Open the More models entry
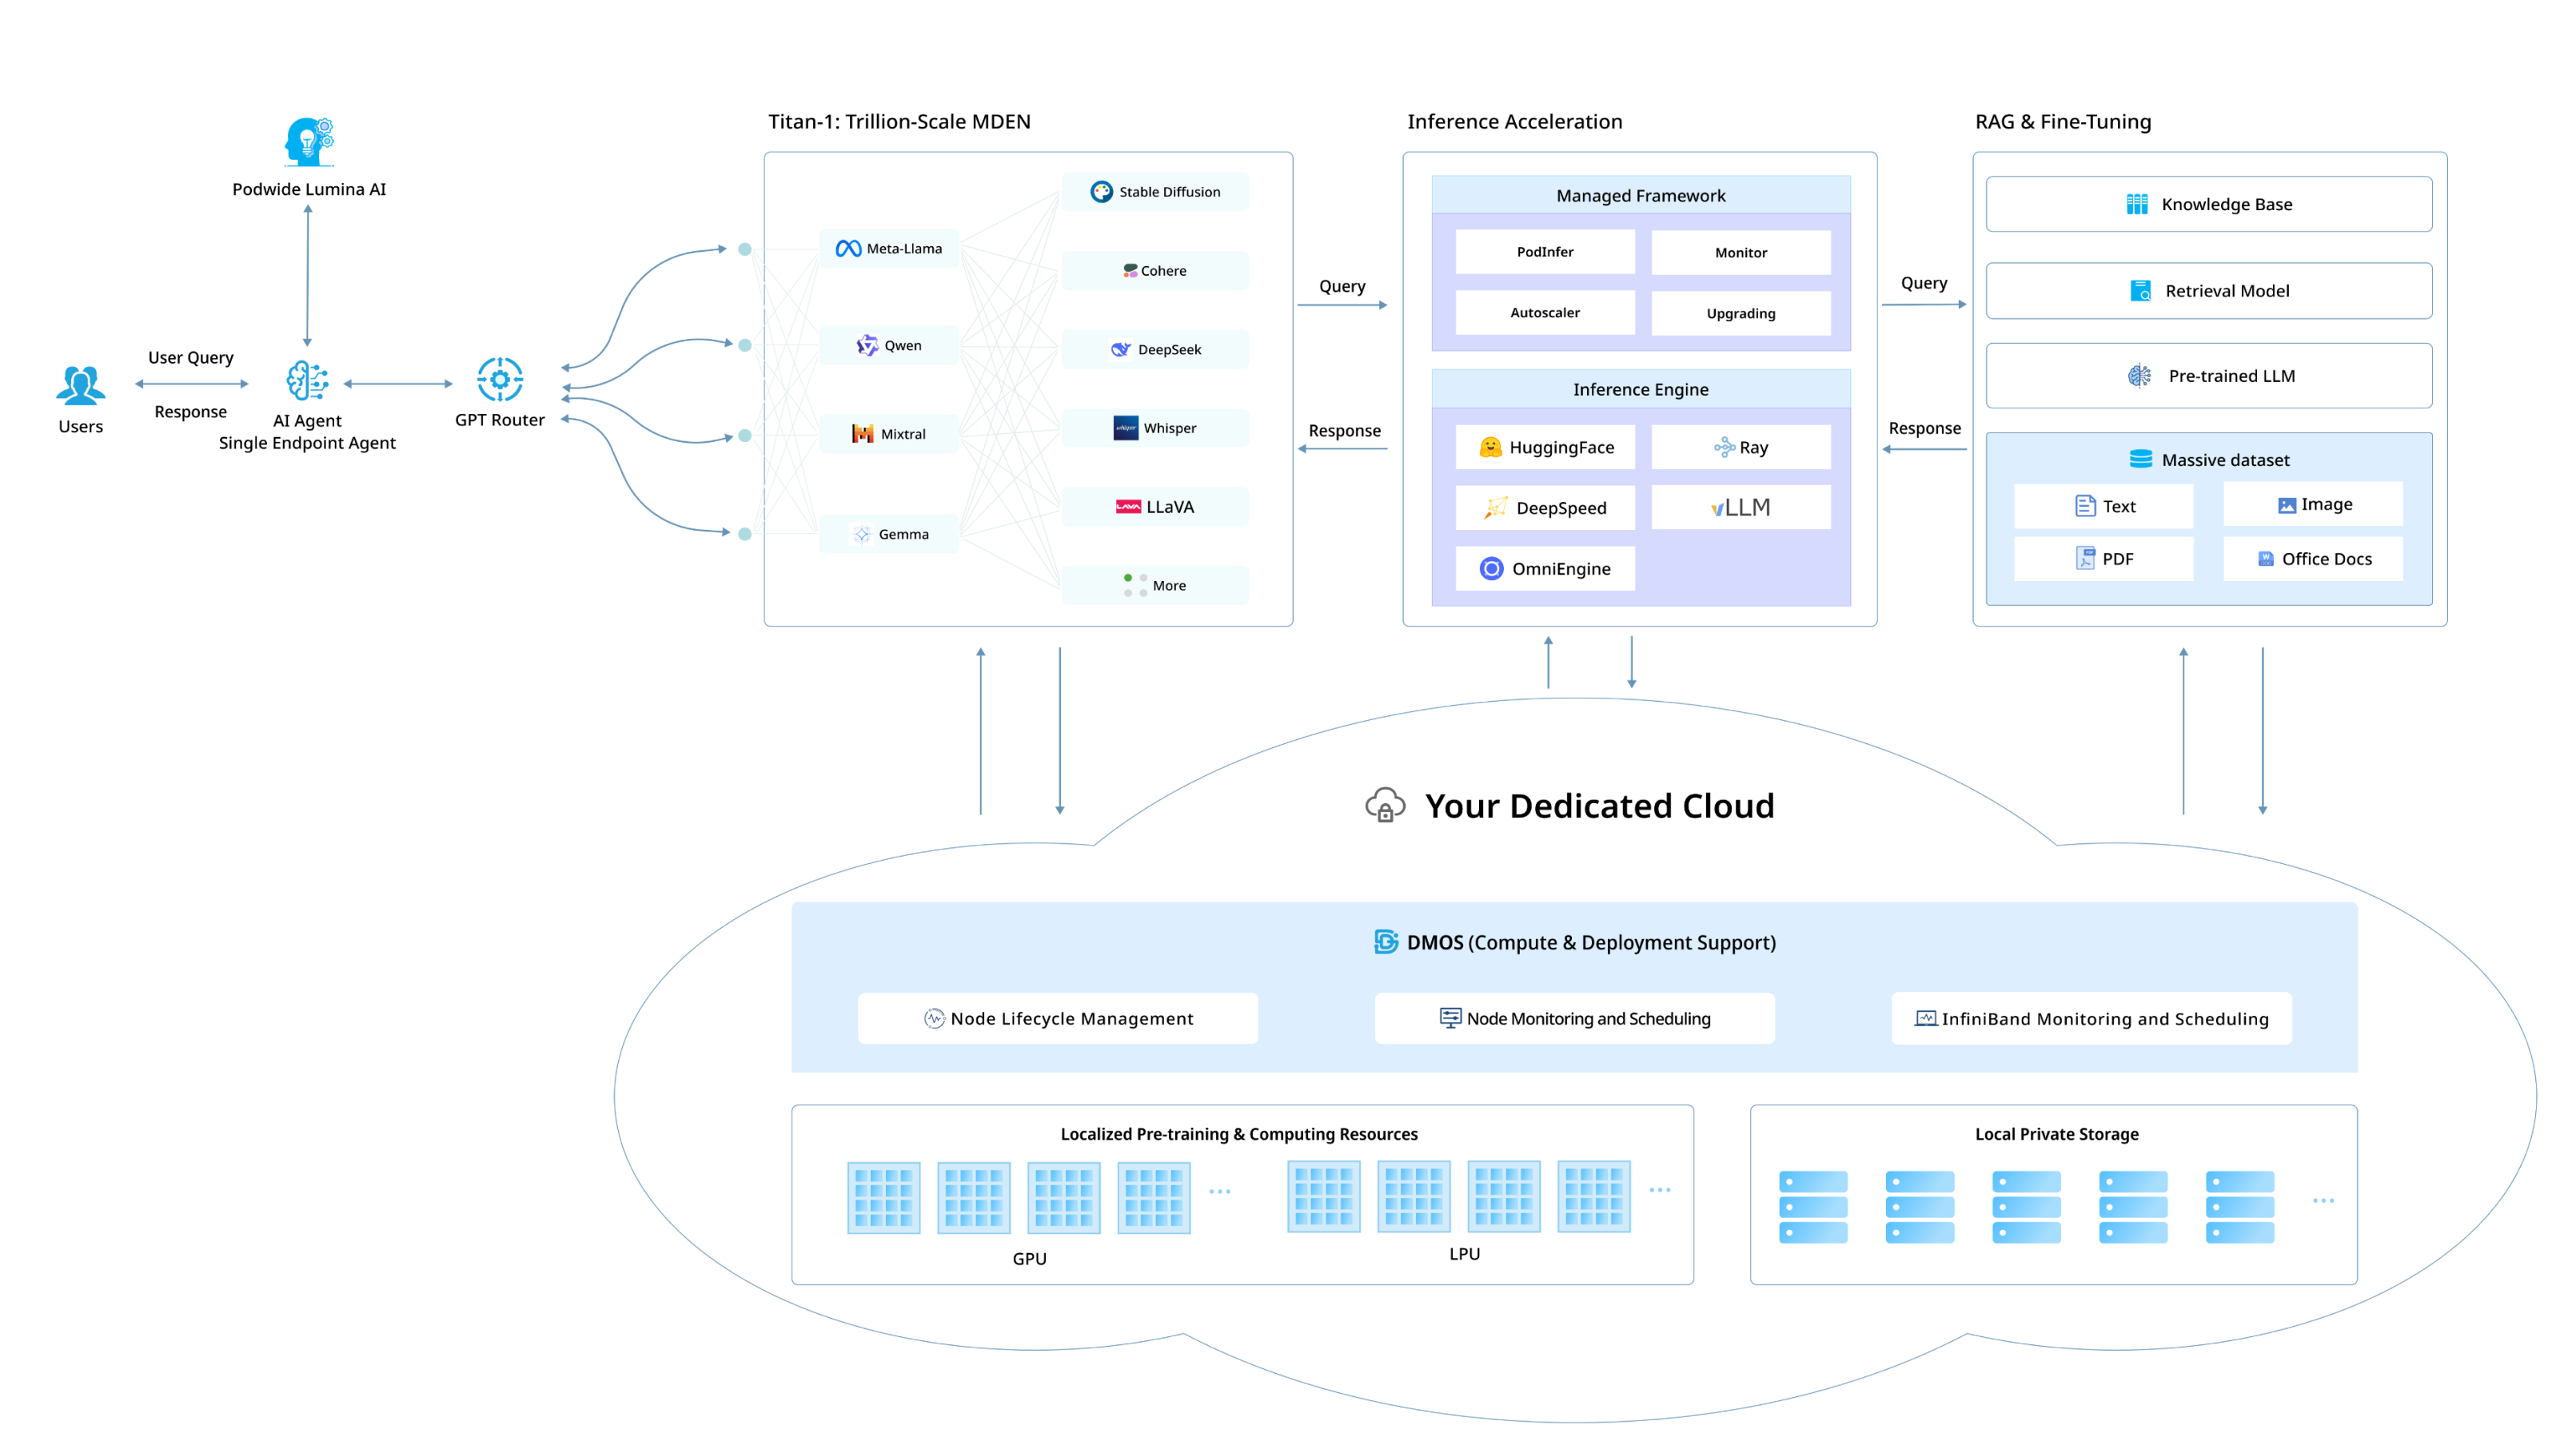The height and width of the screenshot is (1453, 2576). point(1155,586)
